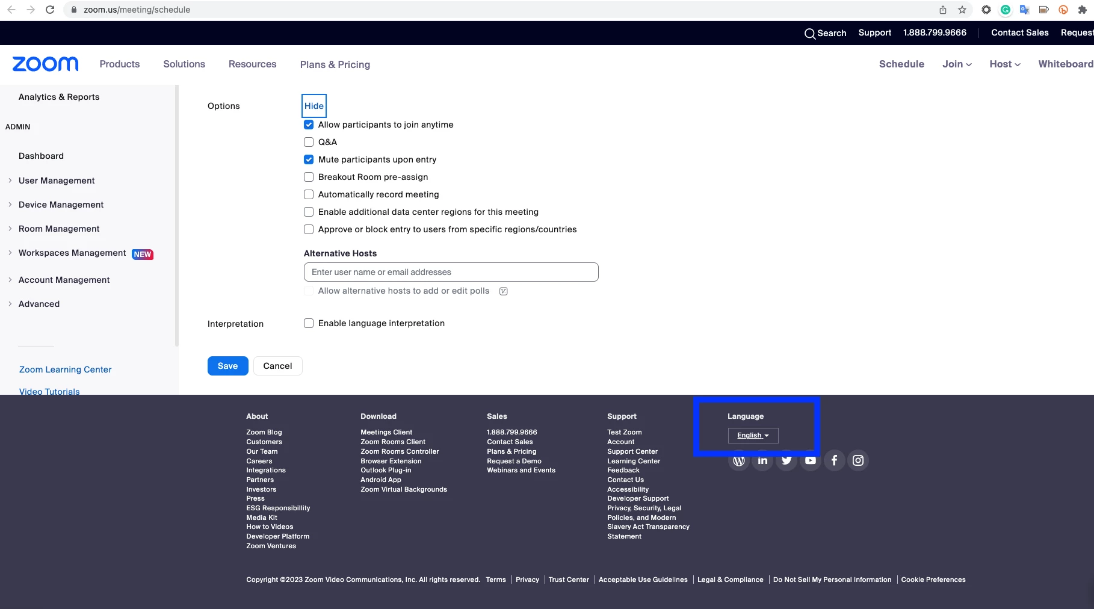Open the Search magnifier icon
The width and height of the screenshot is (1094, 609).
tap(810, 33)
